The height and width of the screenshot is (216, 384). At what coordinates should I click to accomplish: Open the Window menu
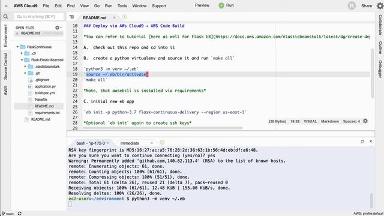tap(139, 5)
